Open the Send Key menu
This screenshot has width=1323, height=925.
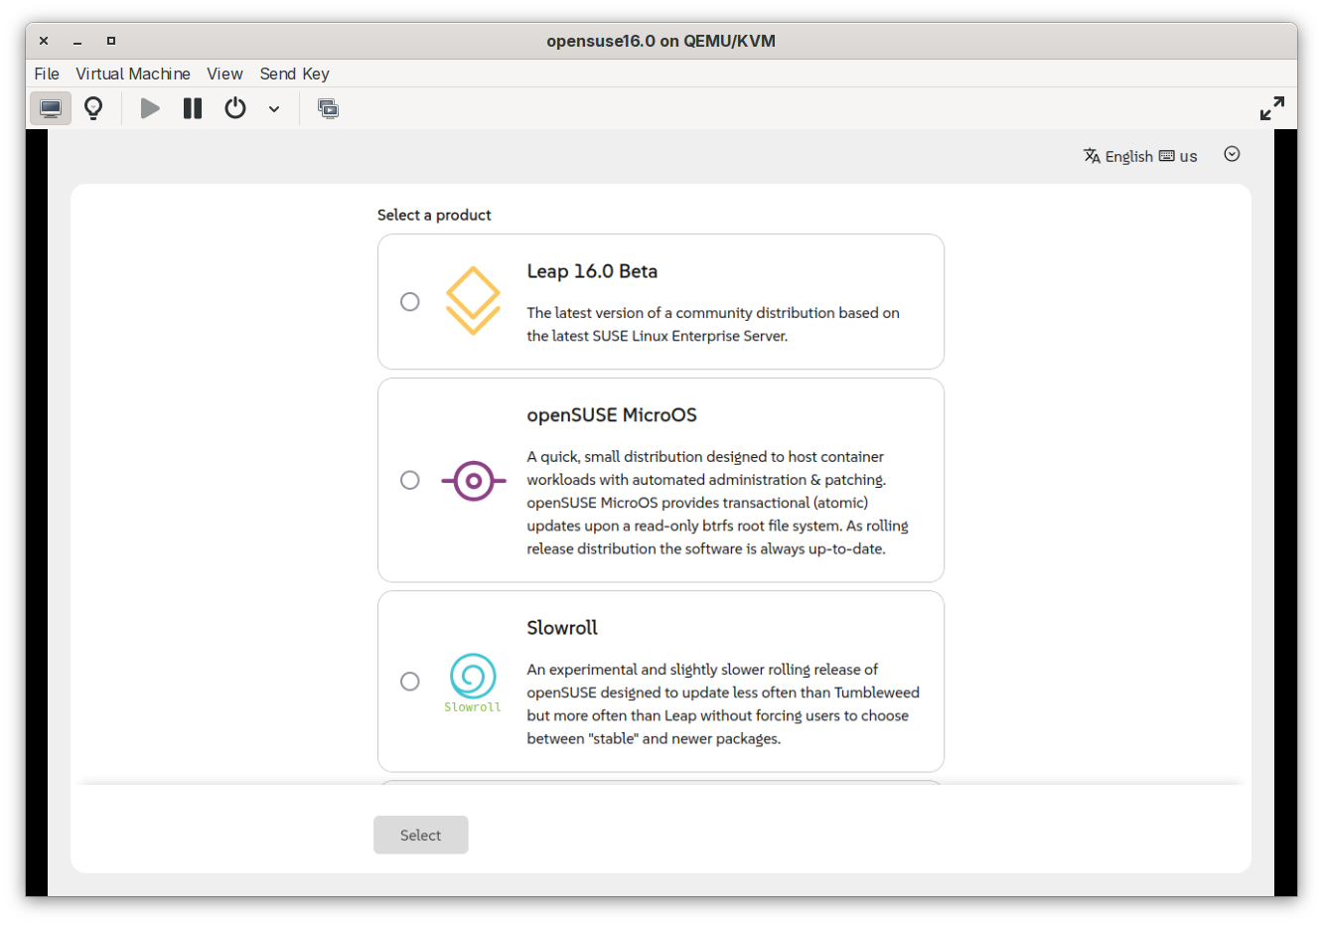point(294,74)
